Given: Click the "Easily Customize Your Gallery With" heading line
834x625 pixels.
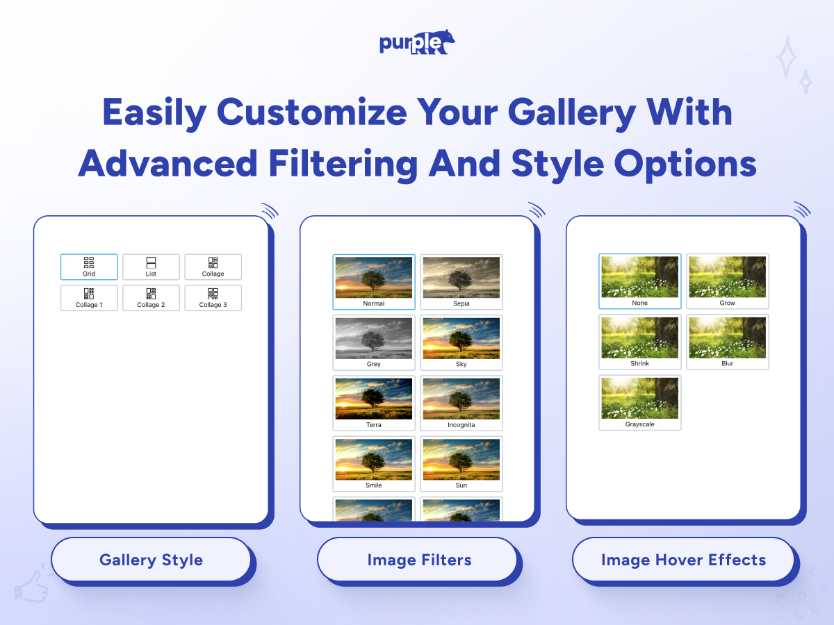Looking at the screenshot, I should click(x=417, y=112).
